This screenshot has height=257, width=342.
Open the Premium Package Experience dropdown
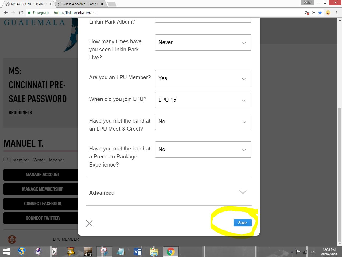coord(203,149)
